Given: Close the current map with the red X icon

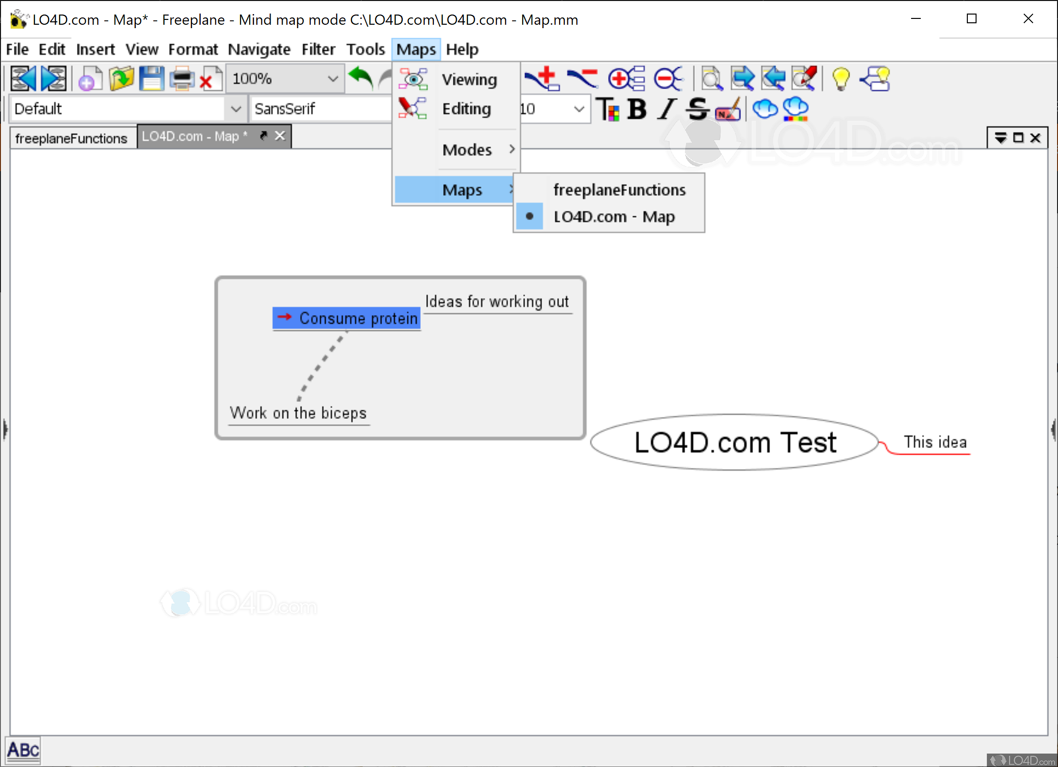Looking at the screenshot, I should coord(210,79).
